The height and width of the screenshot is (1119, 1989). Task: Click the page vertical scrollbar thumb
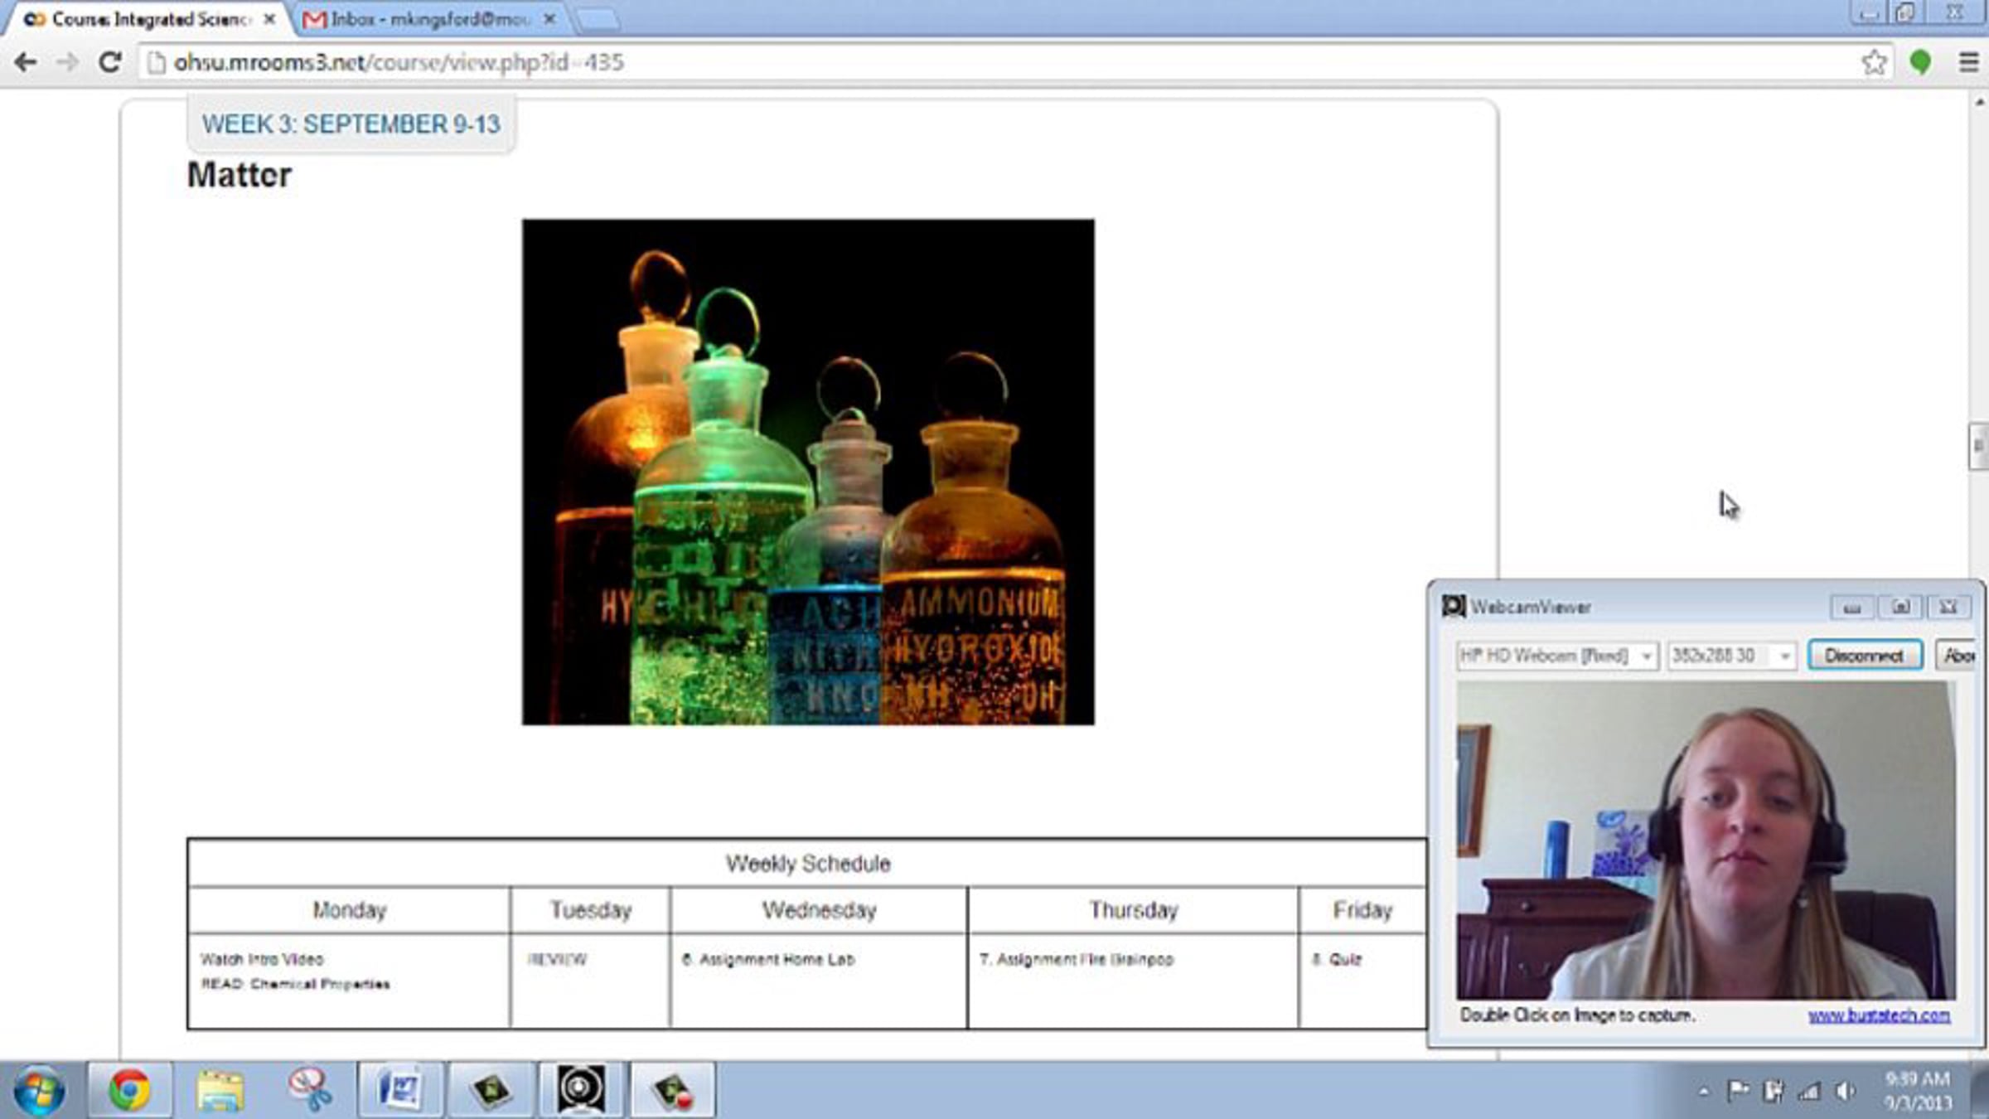[1977, 446]
